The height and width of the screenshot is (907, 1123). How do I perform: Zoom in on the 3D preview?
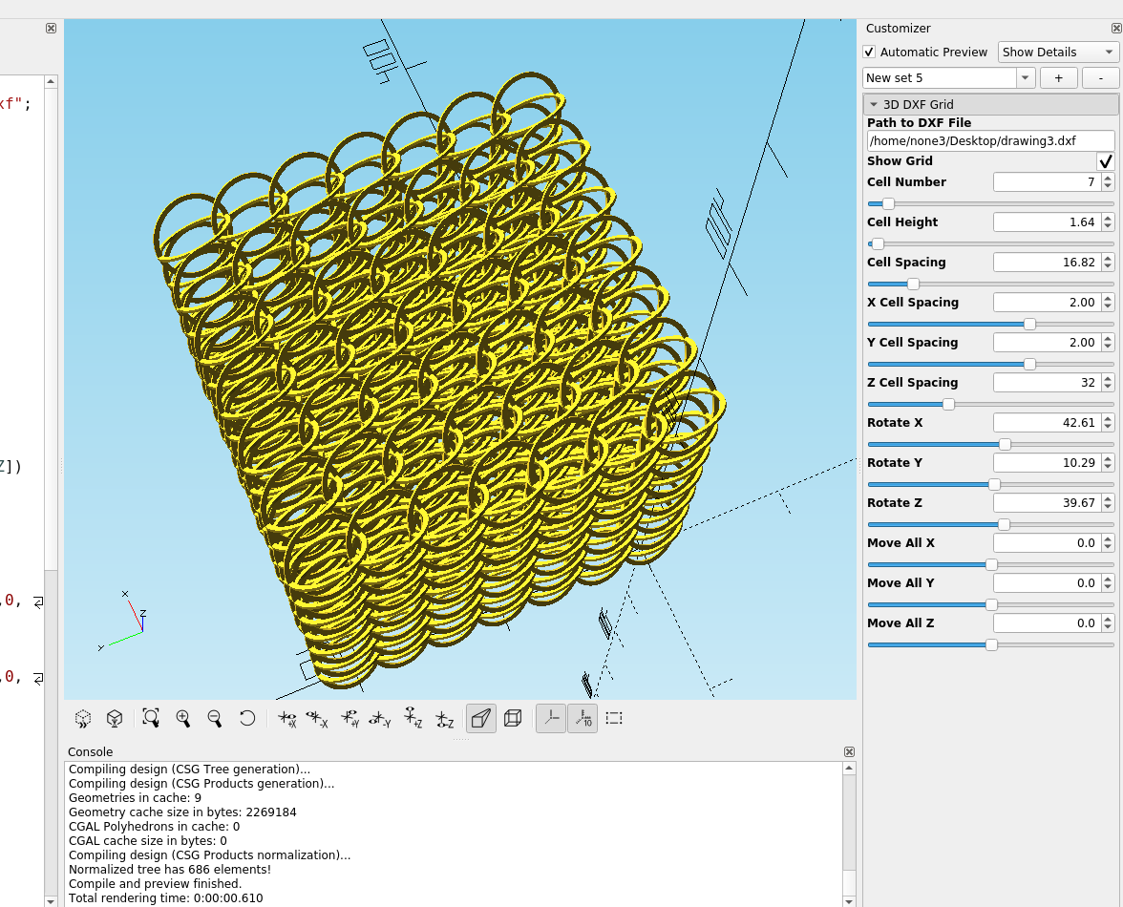(182, 718)
